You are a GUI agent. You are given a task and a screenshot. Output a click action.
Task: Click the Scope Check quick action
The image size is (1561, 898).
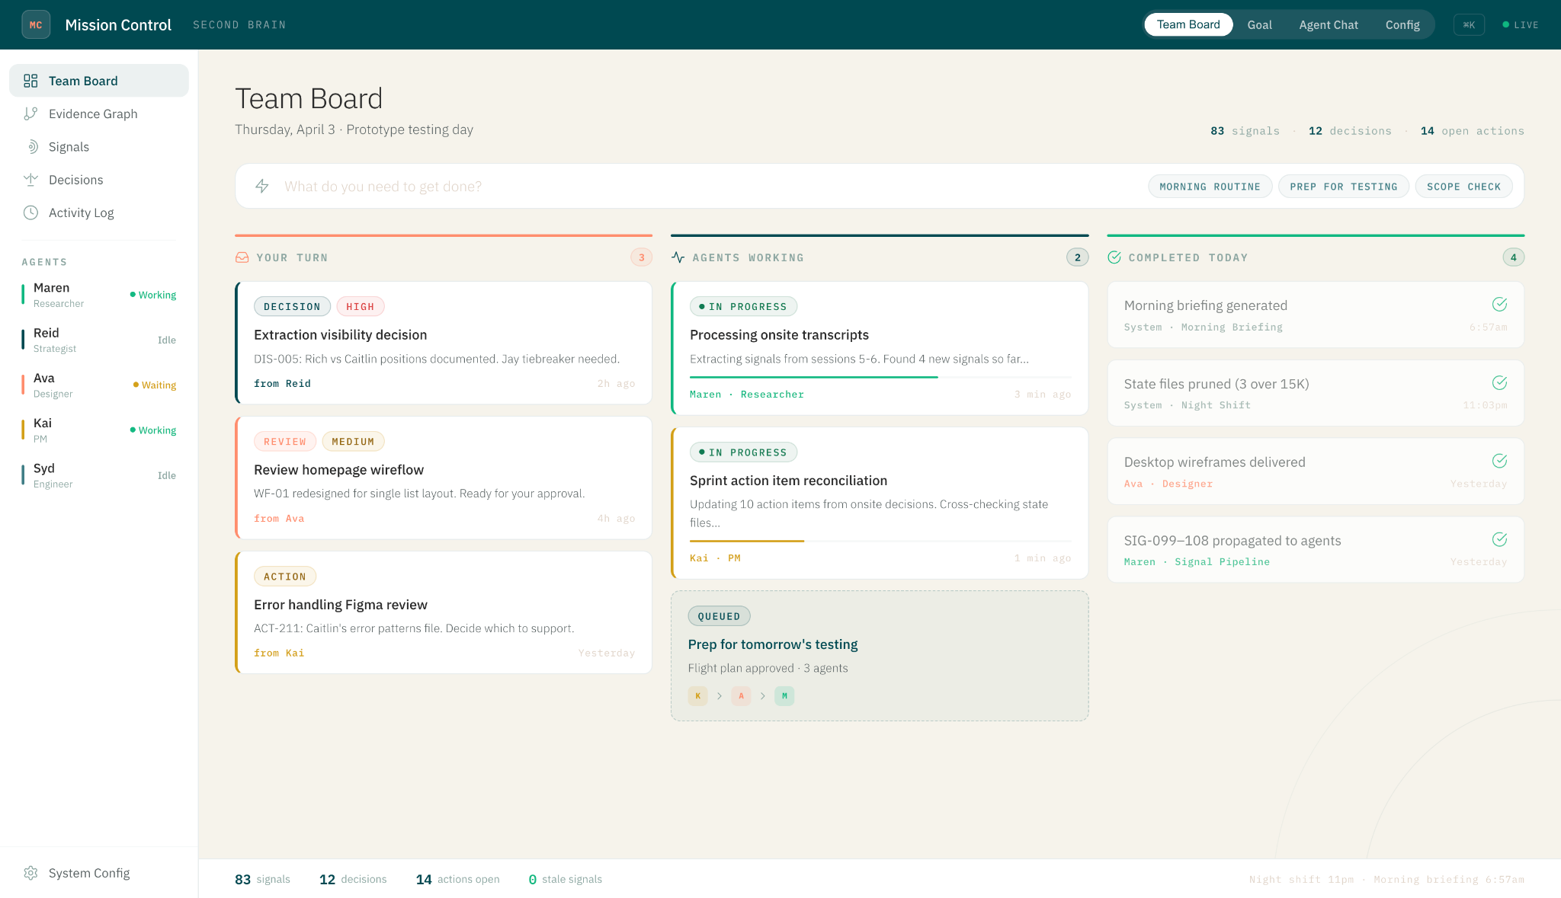coord(1463,187)
